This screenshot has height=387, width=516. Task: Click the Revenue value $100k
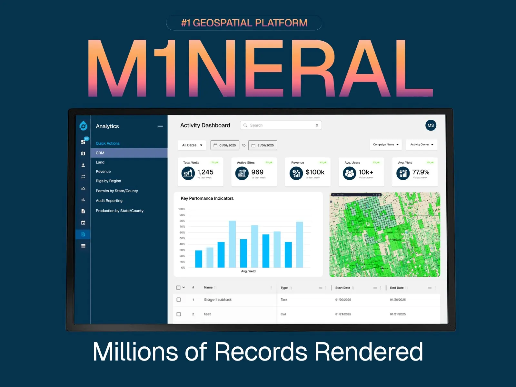[315, 172]
